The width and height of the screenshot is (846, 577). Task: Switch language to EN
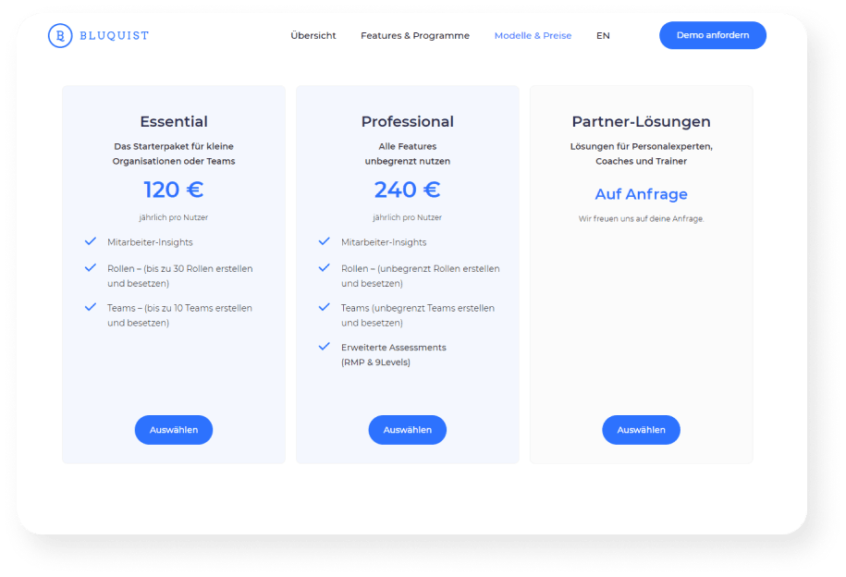click(x=603, y=36)
